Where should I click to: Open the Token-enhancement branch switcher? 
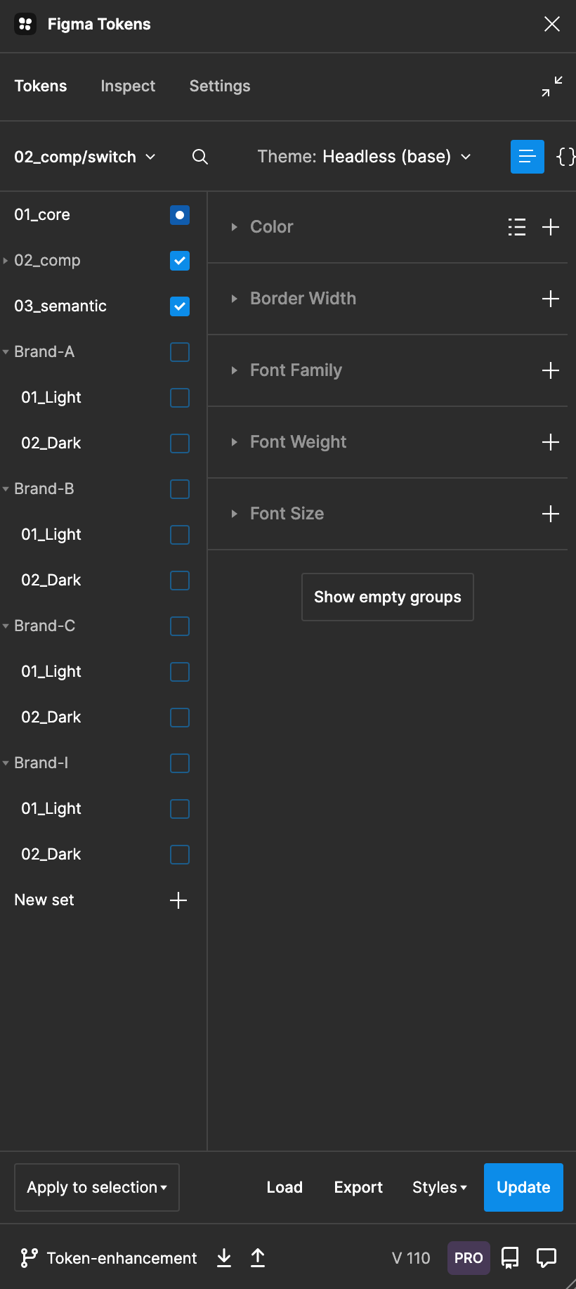click(x=109, y=1258)
